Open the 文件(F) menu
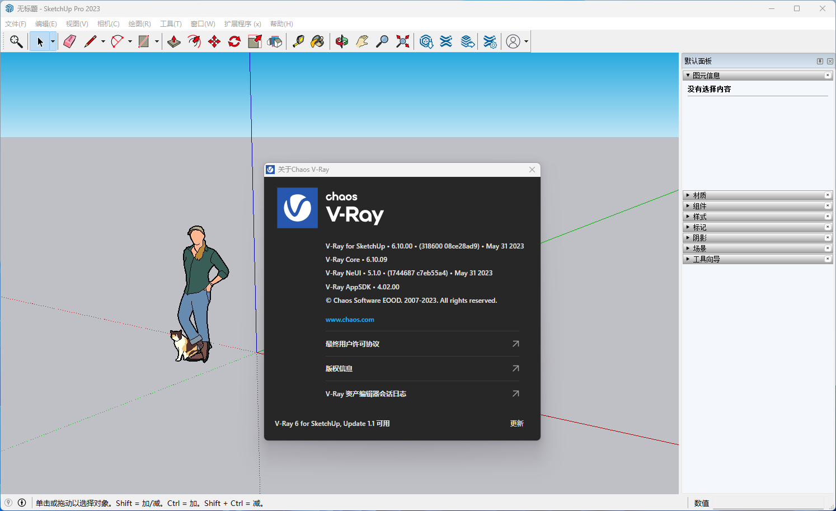The image size is (836, 511). point(16,24)
